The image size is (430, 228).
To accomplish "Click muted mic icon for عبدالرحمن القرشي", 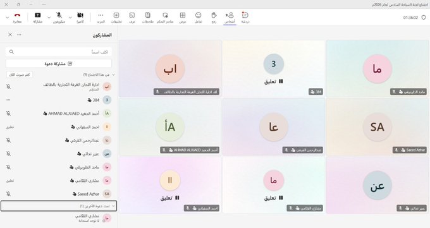I will click(8, 140).
